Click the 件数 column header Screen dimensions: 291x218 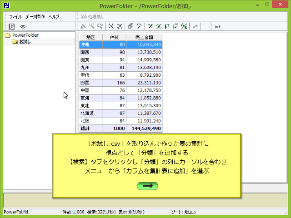coord(114,37)
